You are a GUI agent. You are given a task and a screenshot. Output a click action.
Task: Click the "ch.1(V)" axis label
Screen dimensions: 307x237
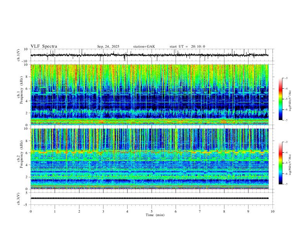coord(19,55)
